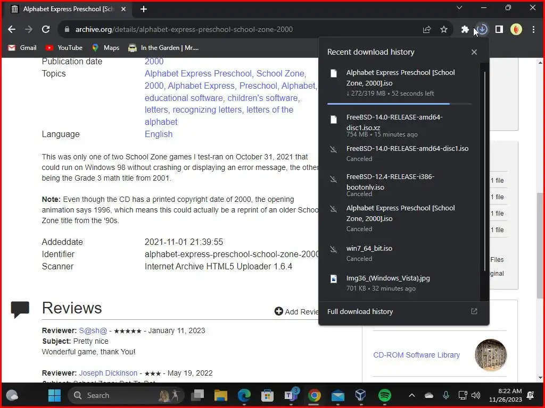Click the Reviews speech bubble icon
Viewport: 545px width, 408px height.
coord(20,309)
